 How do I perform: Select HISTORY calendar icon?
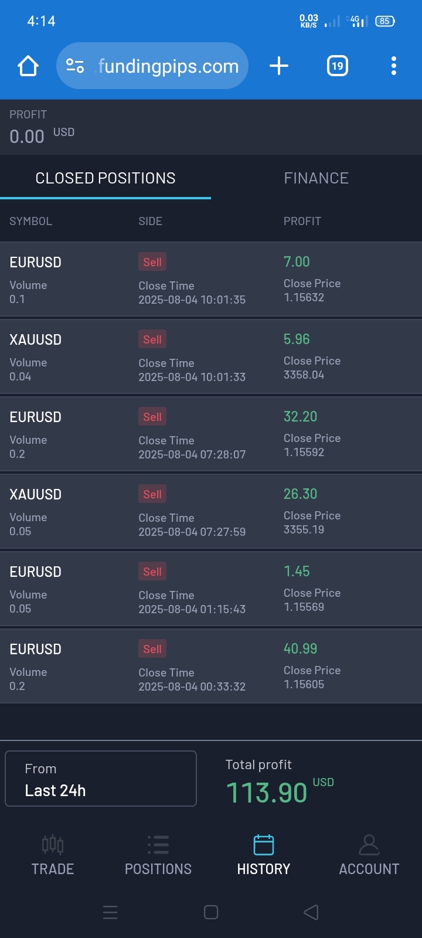tap(264, 845)
